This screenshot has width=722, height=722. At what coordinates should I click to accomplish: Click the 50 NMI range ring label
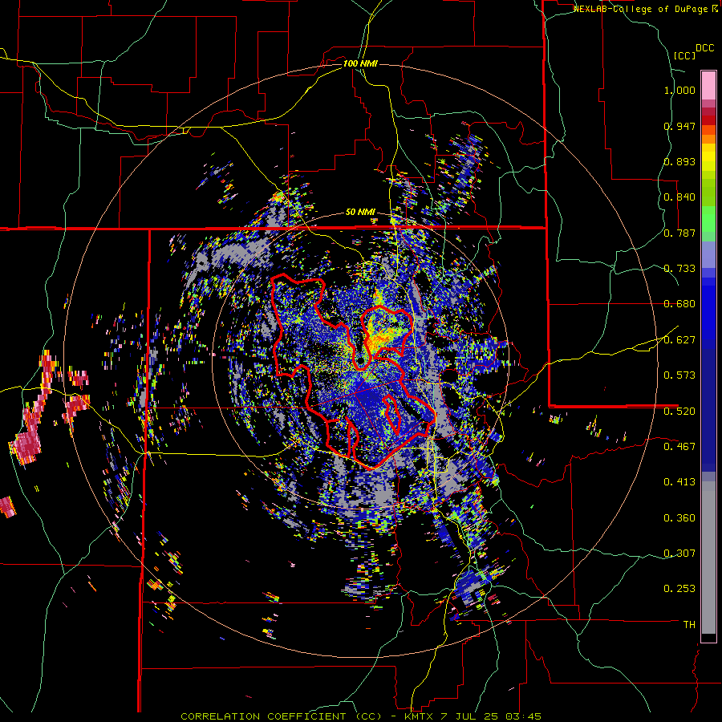[360, 213]
